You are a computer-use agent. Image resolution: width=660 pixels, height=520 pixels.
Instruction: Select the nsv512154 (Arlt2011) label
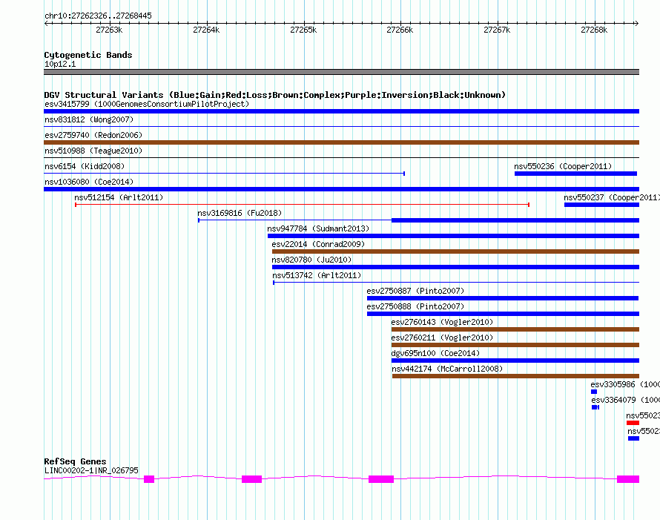point(119,197)
